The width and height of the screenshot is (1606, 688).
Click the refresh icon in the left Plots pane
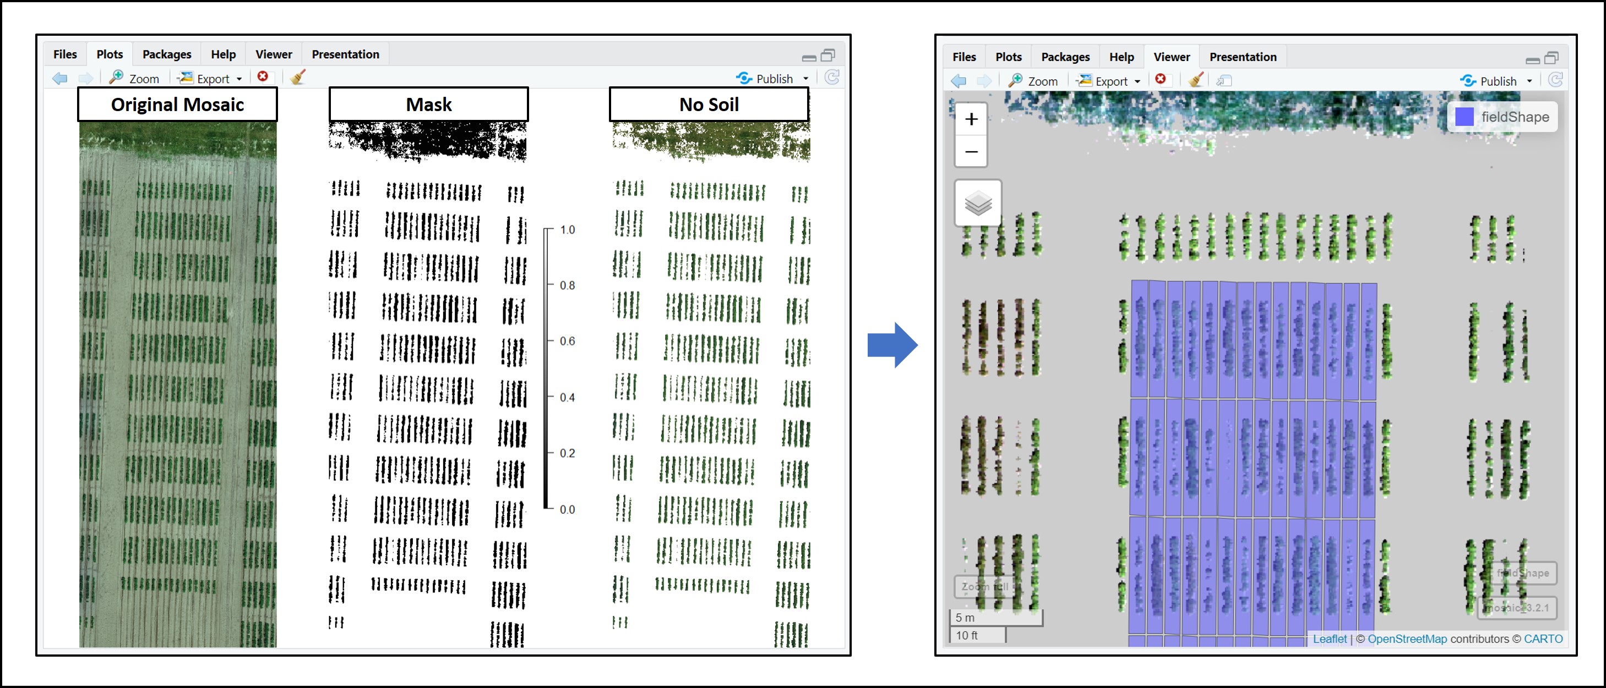832,77
